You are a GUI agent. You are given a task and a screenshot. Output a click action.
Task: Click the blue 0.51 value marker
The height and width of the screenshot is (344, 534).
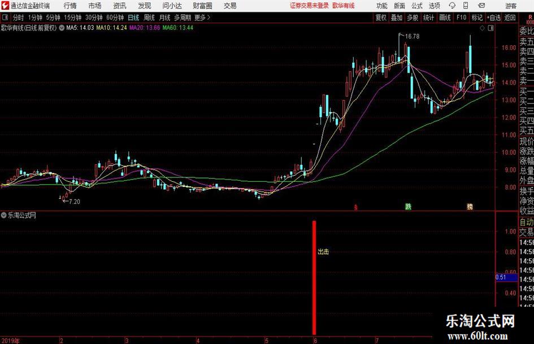[506, 277]
